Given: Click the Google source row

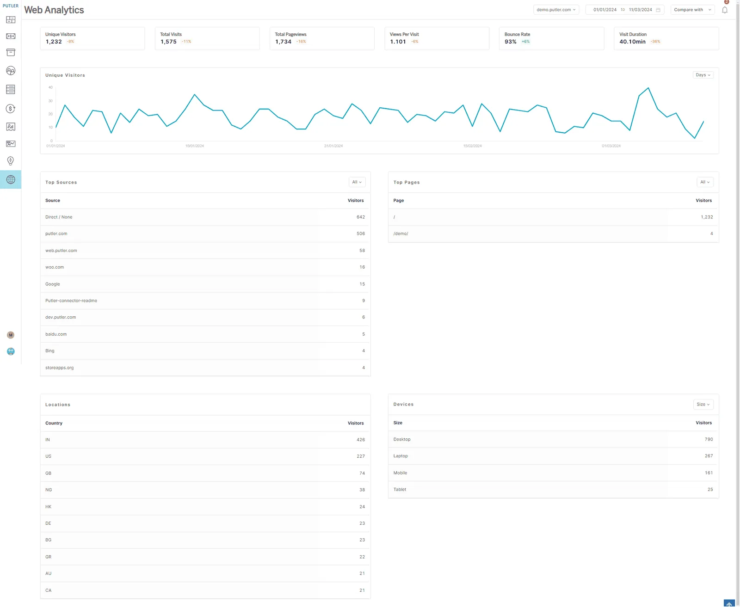Looking at the screenshot, I should pos(205,284).
